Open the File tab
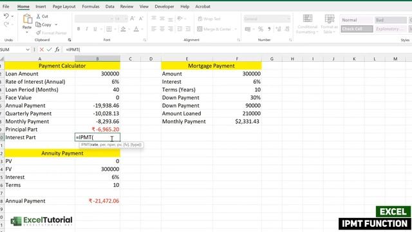 [x=6, y=6]
